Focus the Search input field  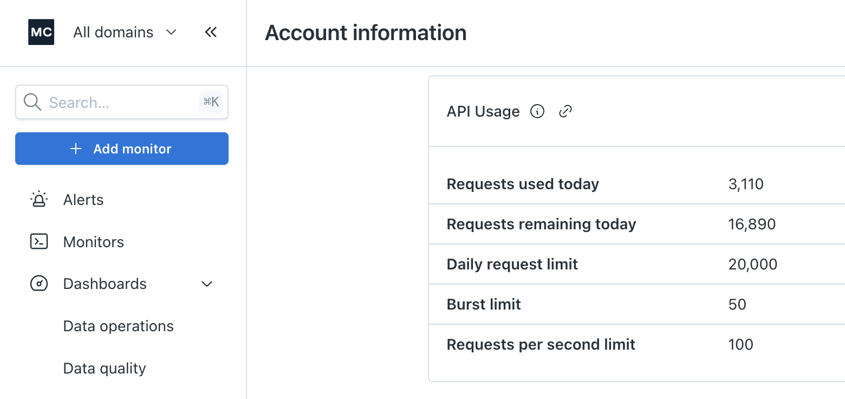[119, 102]
